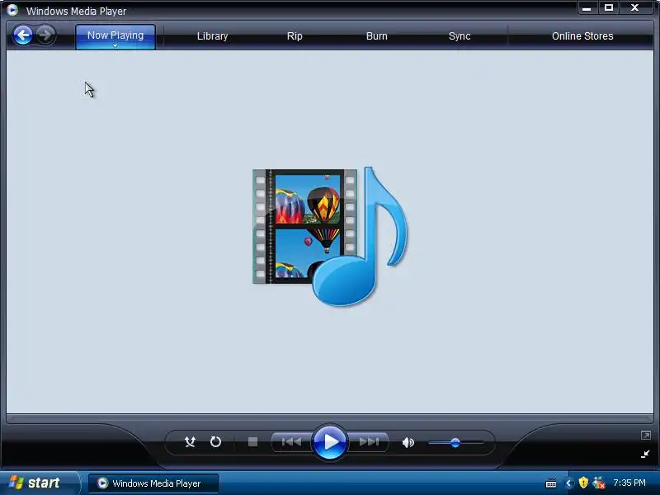Open the Rip tab
The width and height of the screenshot is (660, 495).
[295, 36]
